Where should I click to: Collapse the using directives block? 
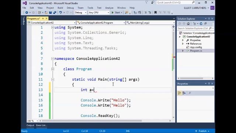(52, 27)
